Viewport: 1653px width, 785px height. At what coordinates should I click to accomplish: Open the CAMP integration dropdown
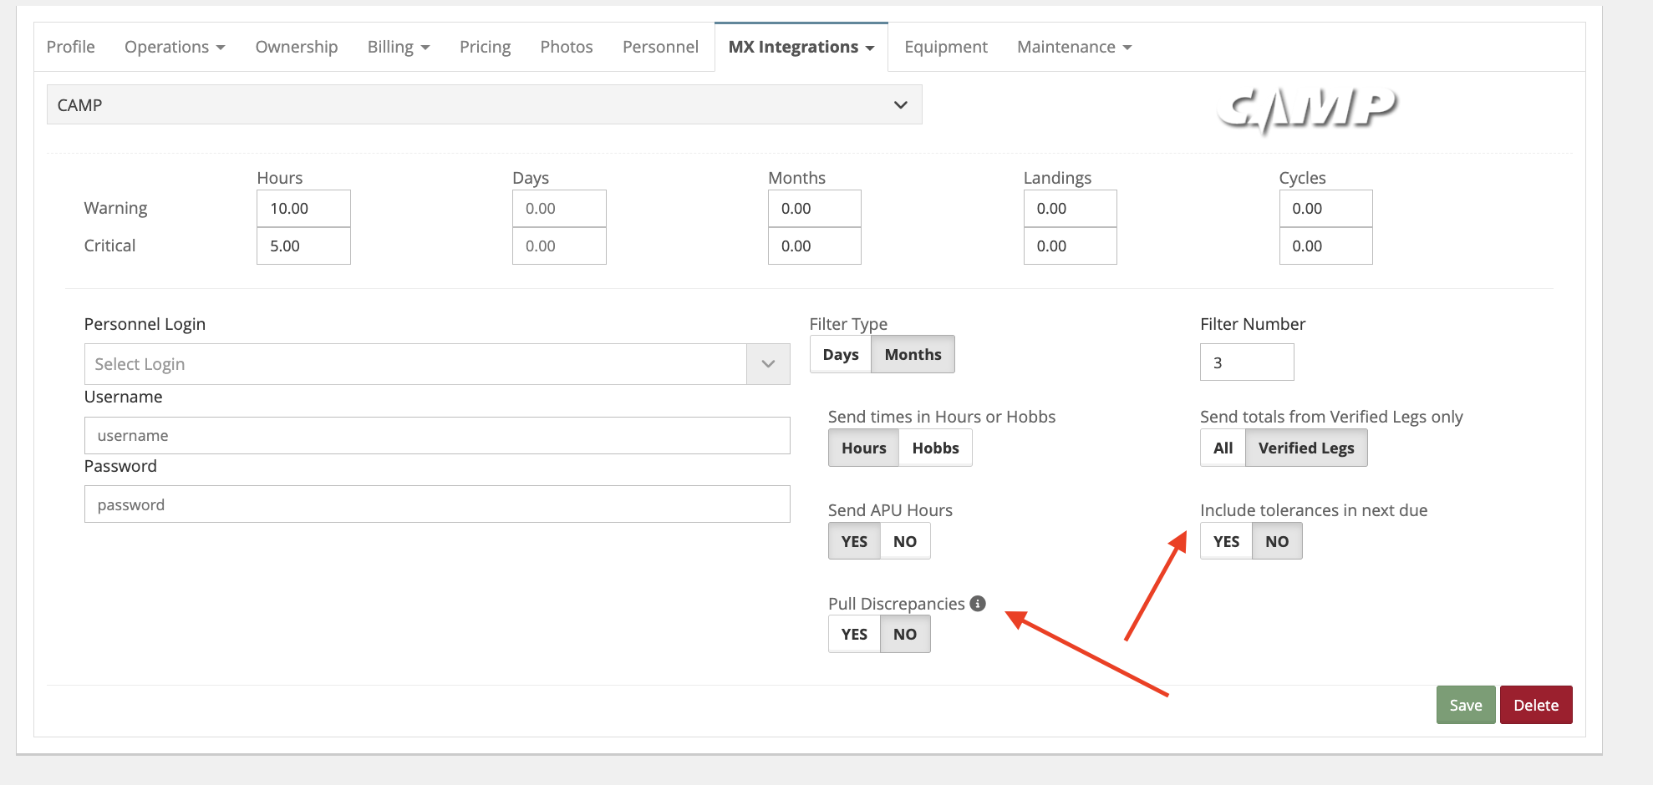click(x=484, y=105)
